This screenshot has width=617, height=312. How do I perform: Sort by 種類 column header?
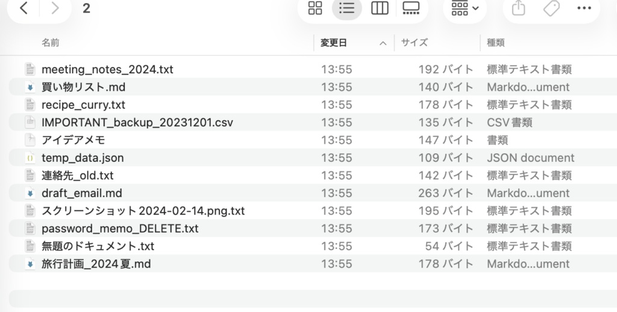point(496,43)
